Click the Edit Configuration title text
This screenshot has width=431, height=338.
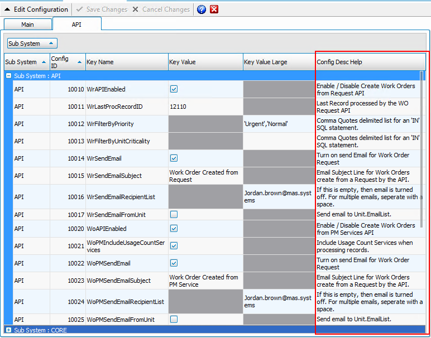41,9
